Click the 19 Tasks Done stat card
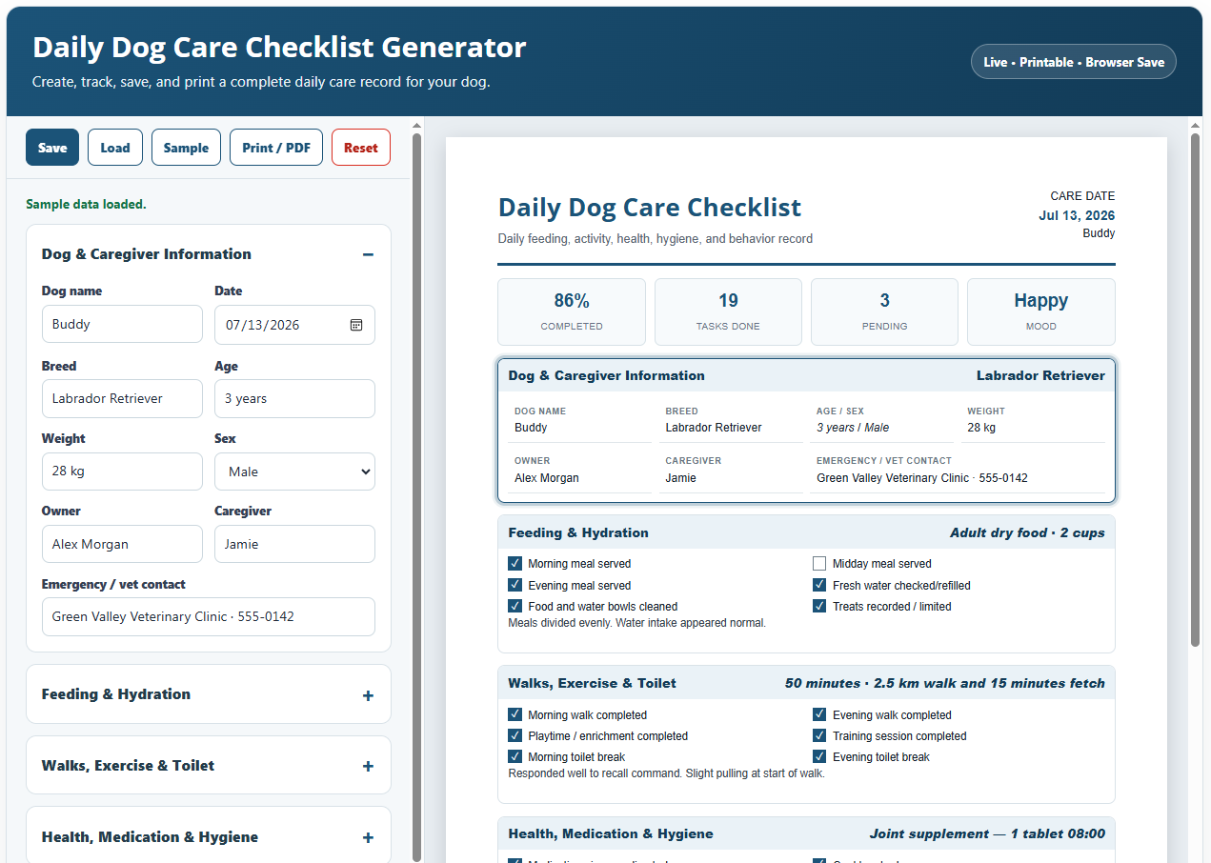 [x=728, y=311]
